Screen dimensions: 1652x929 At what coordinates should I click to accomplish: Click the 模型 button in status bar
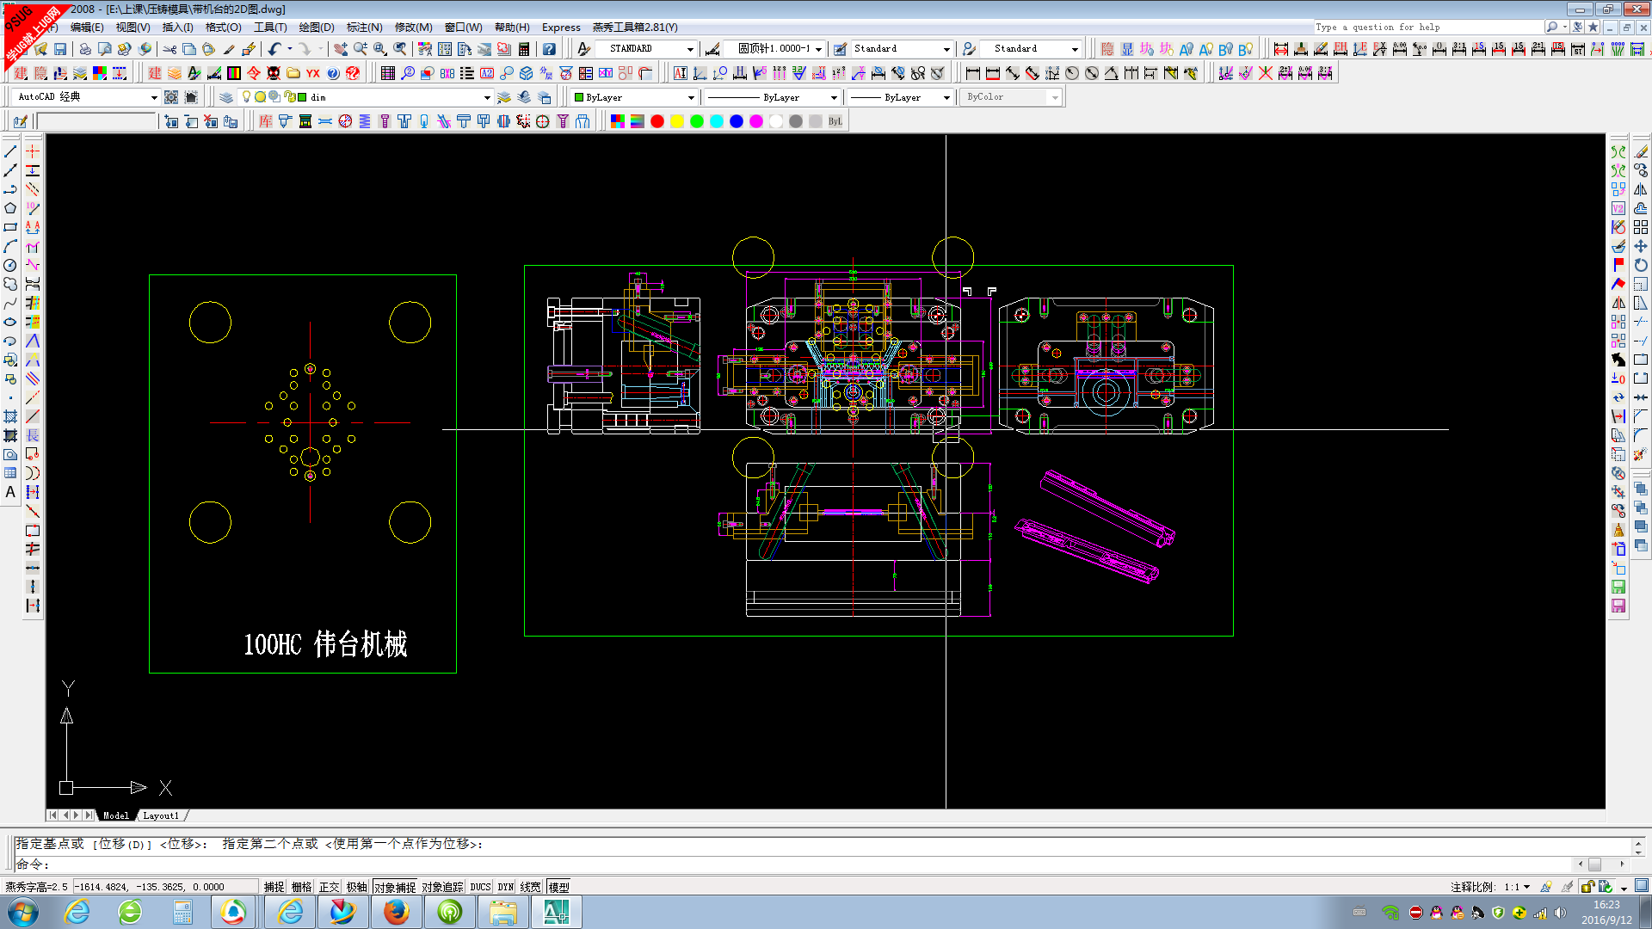[558, 887]
